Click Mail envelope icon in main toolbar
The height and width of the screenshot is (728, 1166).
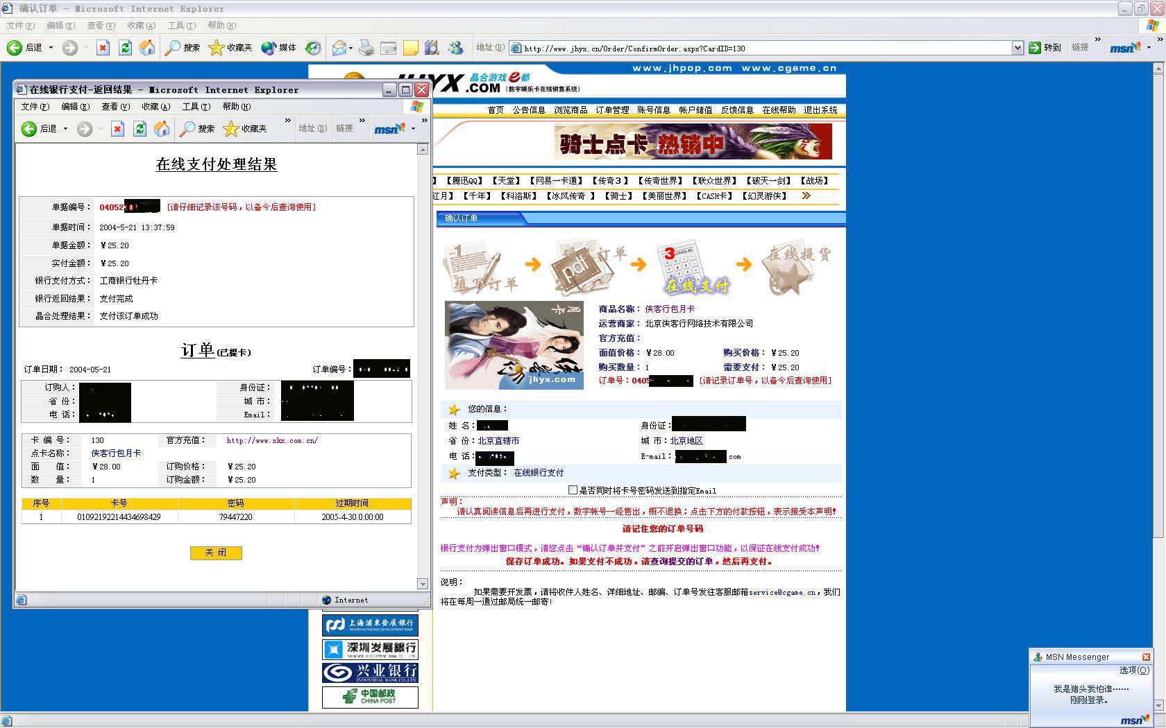coord(339,47)
